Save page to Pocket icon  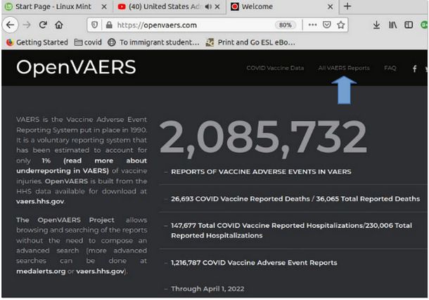tap(327, 25)
